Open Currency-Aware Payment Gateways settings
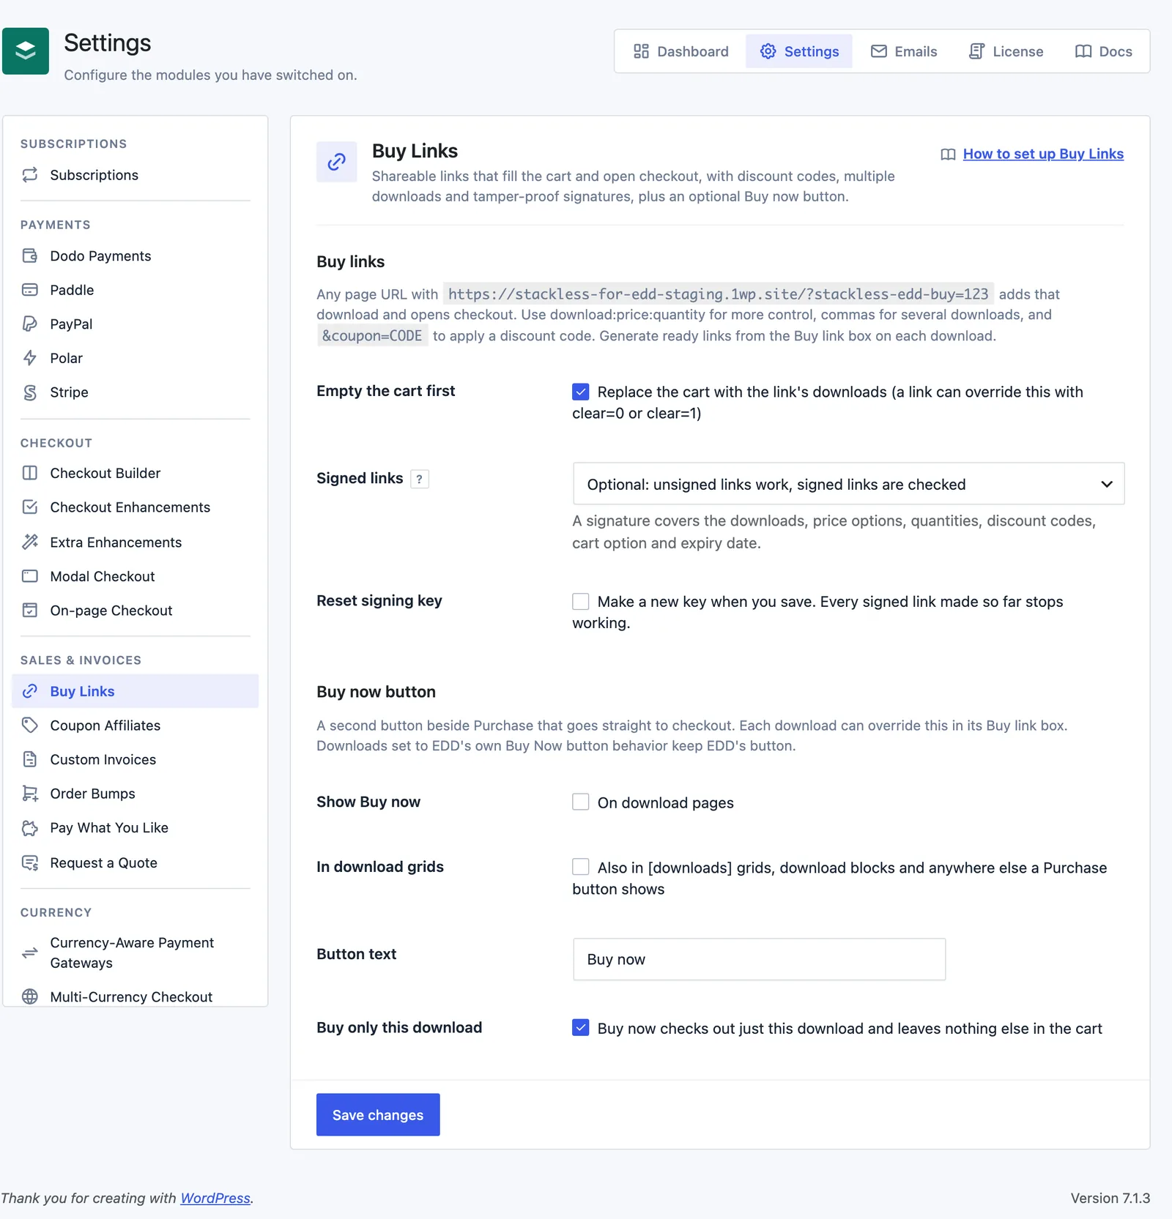 (136, 953)
